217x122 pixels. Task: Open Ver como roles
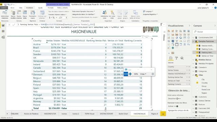pyautogui.click(x=112, y=15)
